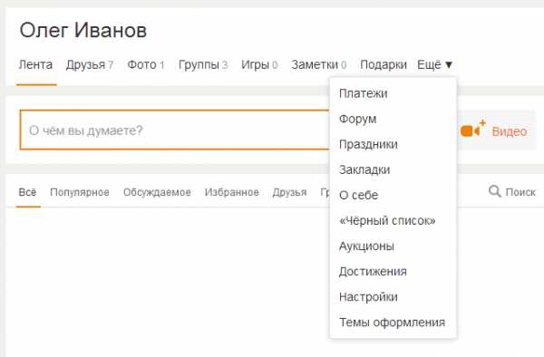Open the О себе menu item
This screenshot has width=544, height=357.
point(359,195)
